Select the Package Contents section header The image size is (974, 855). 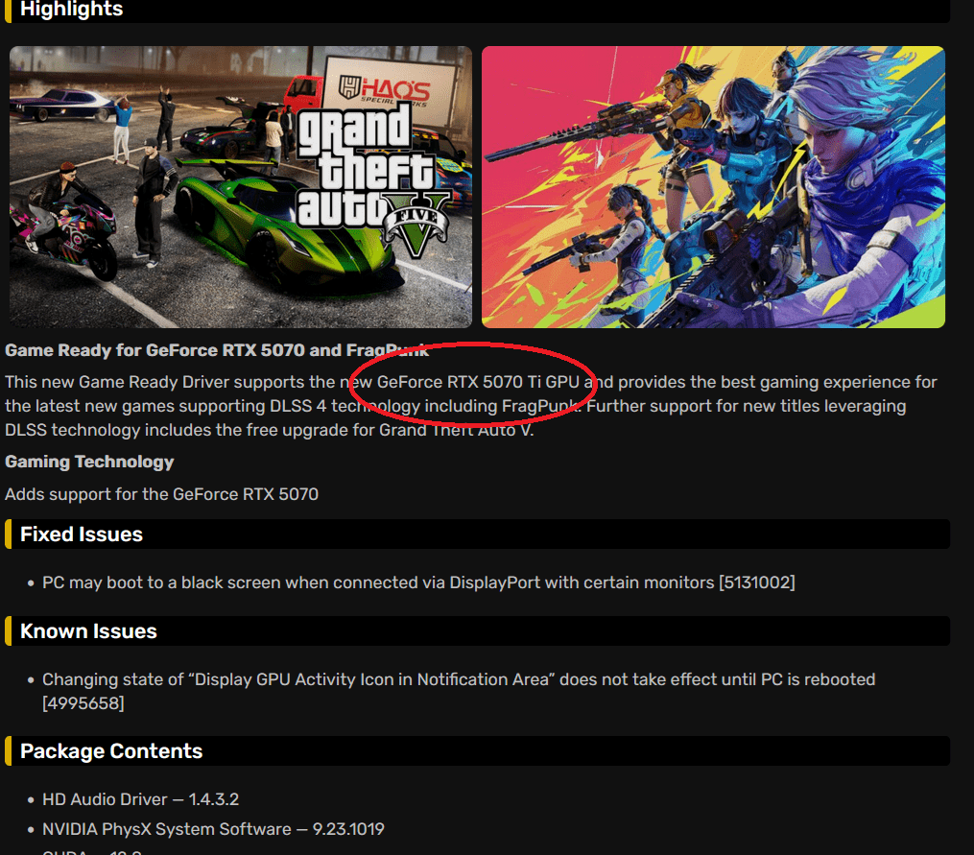coord(477,751)
